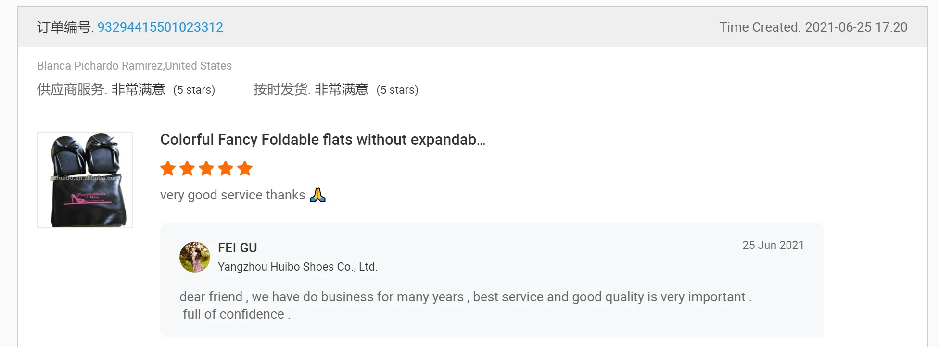Toggle highlight on 非常满意 service rating
Screen dimensions: 939x347
(x=137, y=89)
